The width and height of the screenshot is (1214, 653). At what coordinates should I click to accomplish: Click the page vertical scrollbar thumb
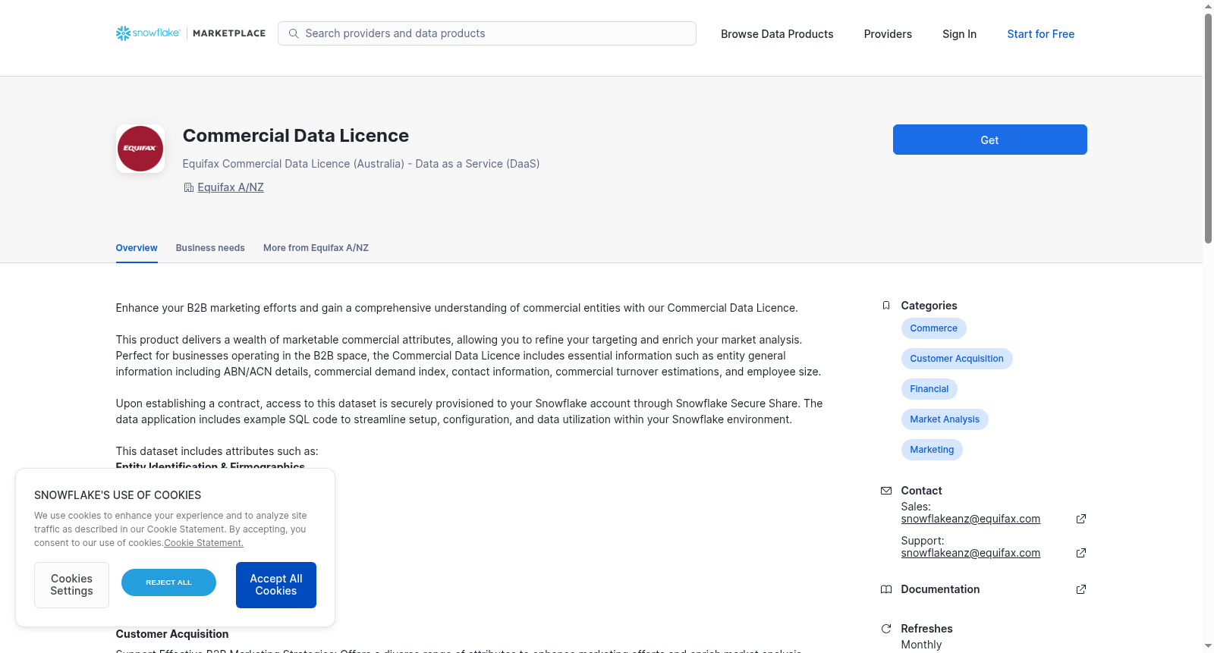tap(1208, 127)
